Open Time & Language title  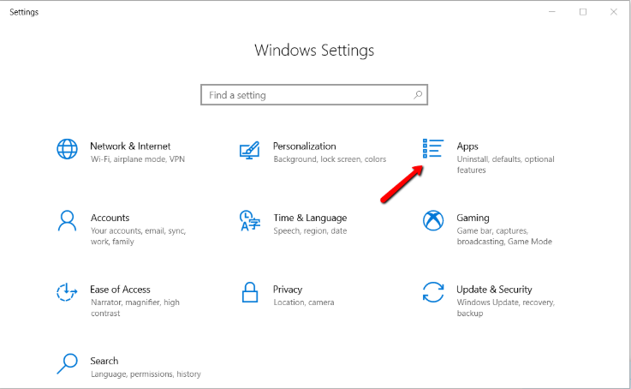[310, 218]
